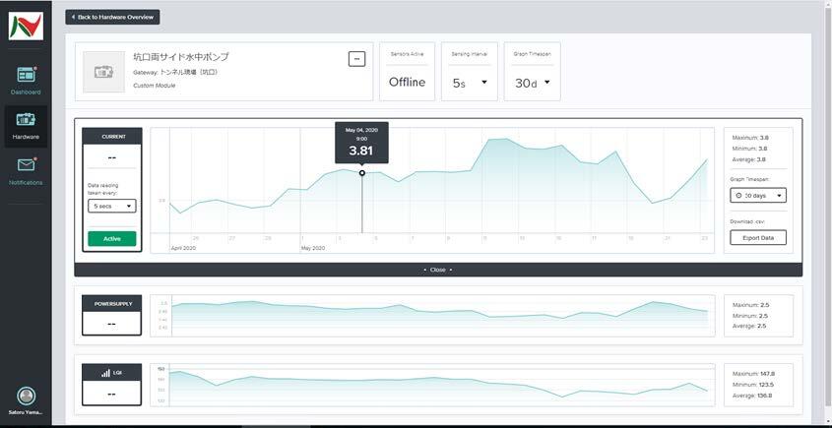Click Back to Hardware Overview button
Viewport: 832px width, 428px height.
[112, 17]
